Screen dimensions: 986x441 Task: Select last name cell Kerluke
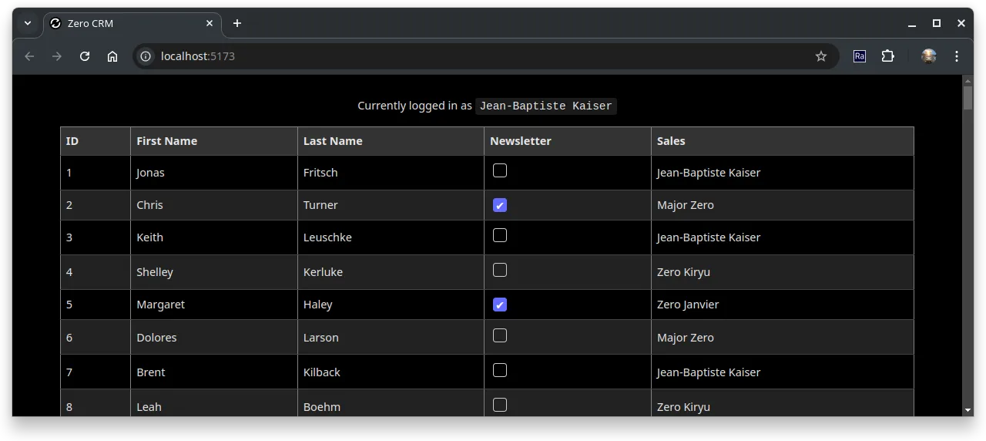[391, 272]
